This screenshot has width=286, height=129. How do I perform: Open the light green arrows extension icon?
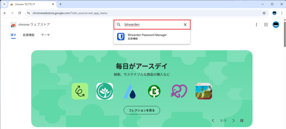[80, 91]
